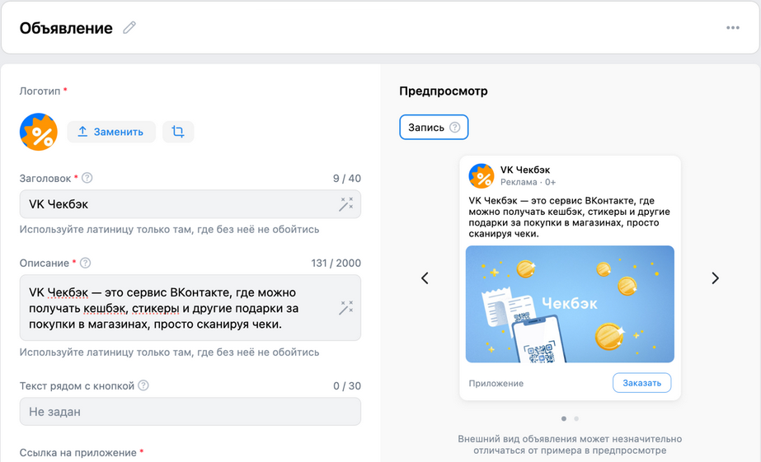Click the Заказать button in preview
Viewport: 761px width, 462px height.
(x=641, y=382)
